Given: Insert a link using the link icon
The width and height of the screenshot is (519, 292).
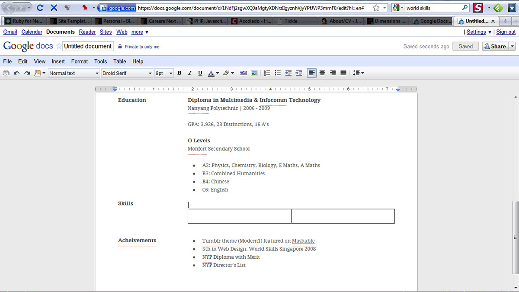Looking at the screenshot, I should 243,73.
